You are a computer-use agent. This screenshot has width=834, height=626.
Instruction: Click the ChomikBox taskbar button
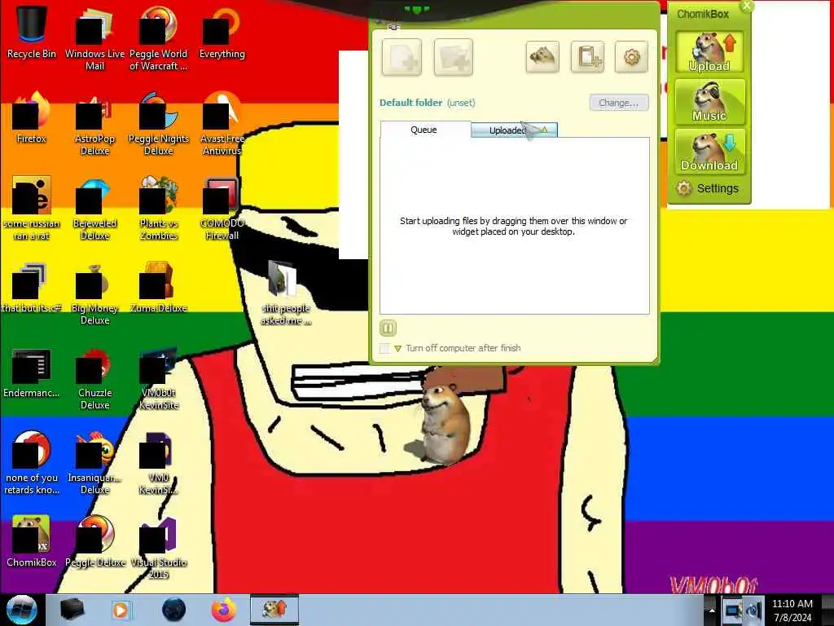point(274,610)
